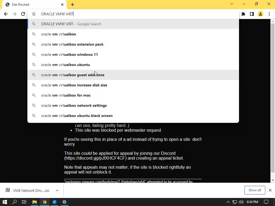Choose 'oracle vm virtualbox network settings' suggestion
The height and width of the screenshot is (206, 275).
tap(133, 105)
